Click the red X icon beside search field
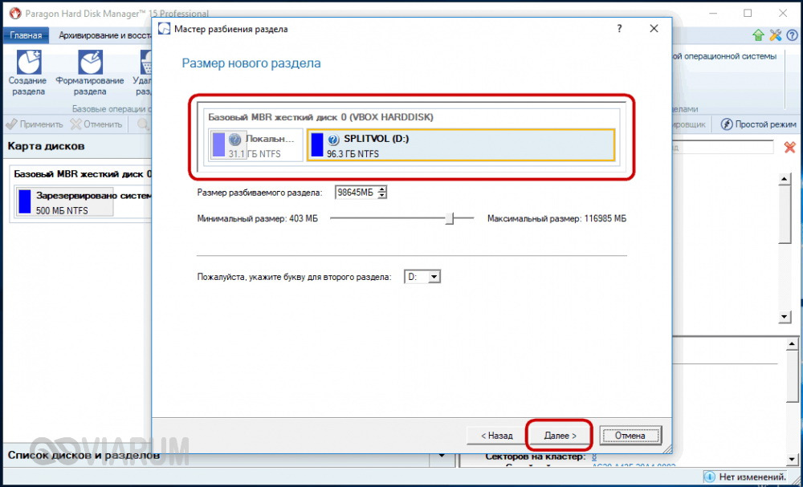The image size is (803, 487). (x=789, y=147)
